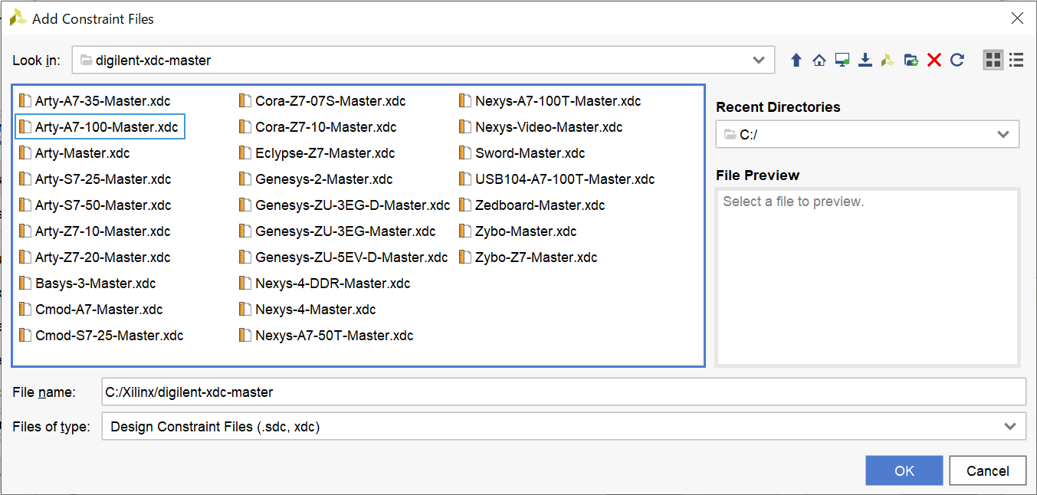Switch to icon grid view
Image resolution: width=1037 pixels, height=495 pixels.
993,60
